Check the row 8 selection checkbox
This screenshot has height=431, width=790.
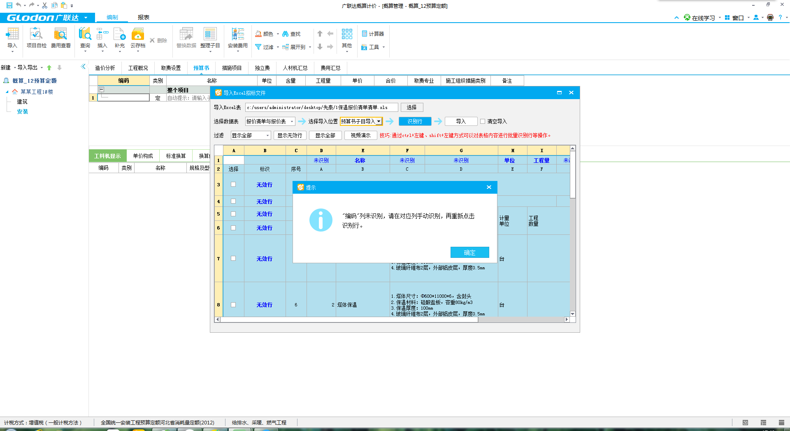coord(233,305)
